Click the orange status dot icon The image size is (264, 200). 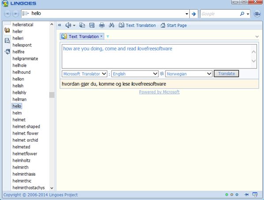tap(232, 195)
